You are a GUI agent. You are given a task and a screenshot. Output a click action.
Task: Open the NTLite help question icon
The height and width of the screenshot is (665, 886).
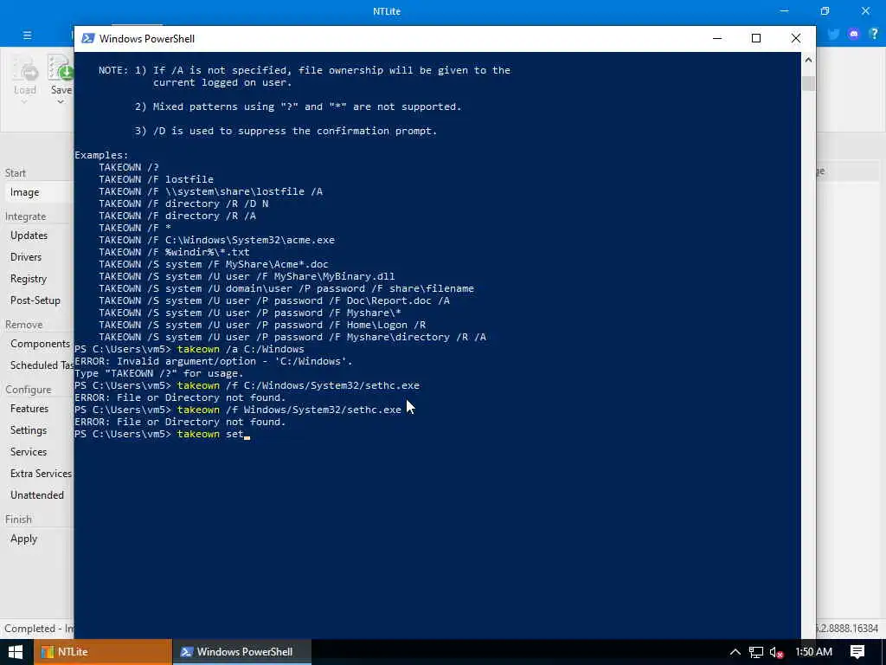874,34
